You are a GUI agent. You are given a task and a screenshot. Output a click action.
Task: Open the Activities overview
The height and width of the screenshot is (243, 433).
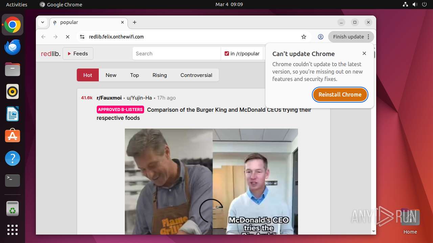click(x=17, y=4)
